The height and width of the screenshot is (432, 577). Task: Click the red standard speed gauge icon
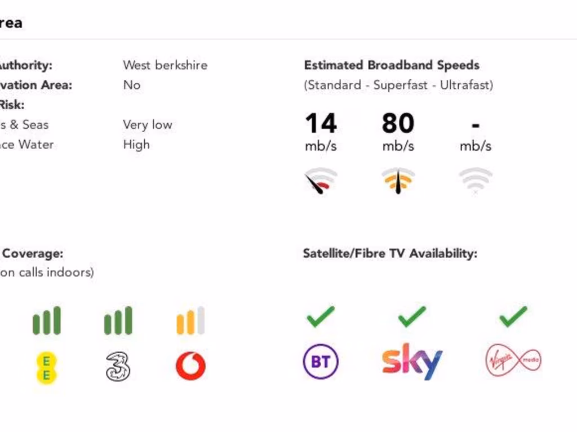[321, 181]
